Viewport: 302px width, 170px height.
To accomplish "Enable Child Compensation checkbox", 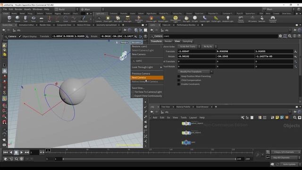I will 178,80.
